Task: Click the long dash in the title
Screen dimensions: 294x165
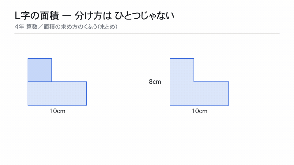Action: tap(67, 16)
